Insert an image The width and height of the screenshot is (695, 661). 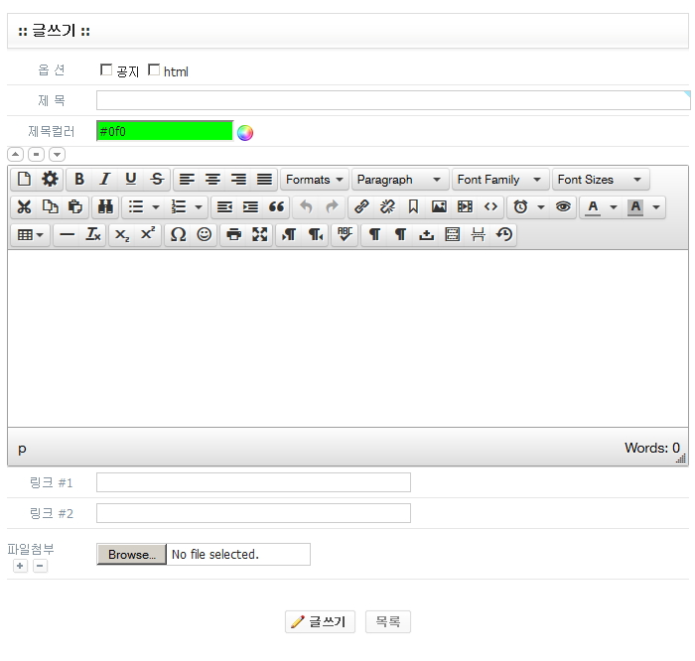(x=439, y=206)
